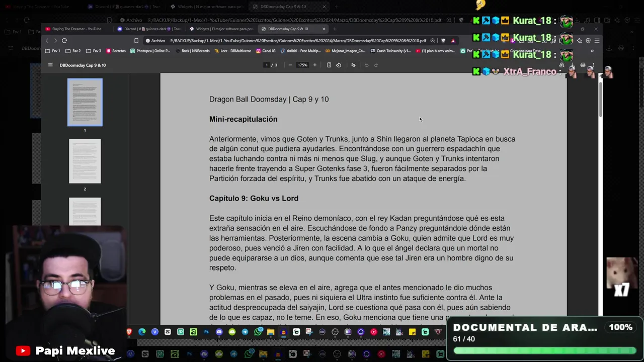This screenshot has width=644, height=362.
Task: Click the PDF vertical scrollbar
Action: pyautogui.click(x=600, y=99)
